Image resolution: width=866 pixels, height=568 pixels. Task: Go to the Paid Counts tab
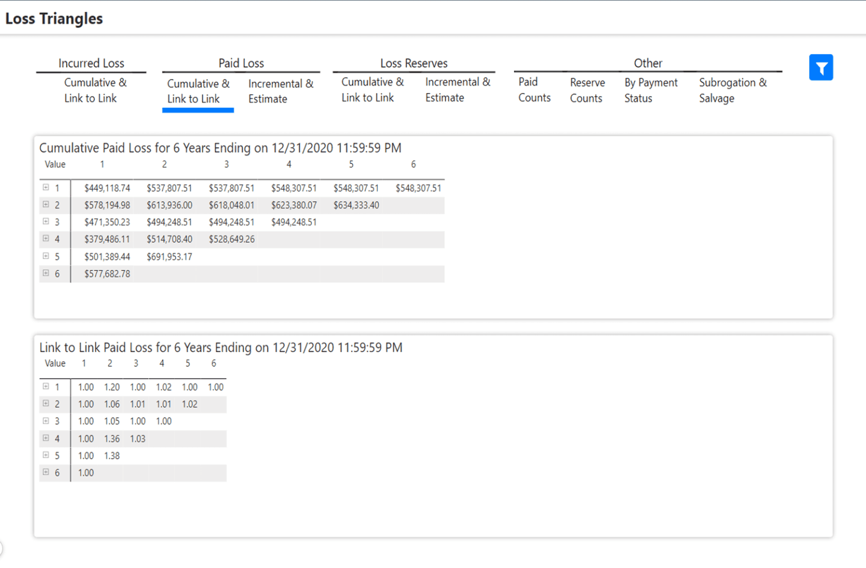click(534, 90)
